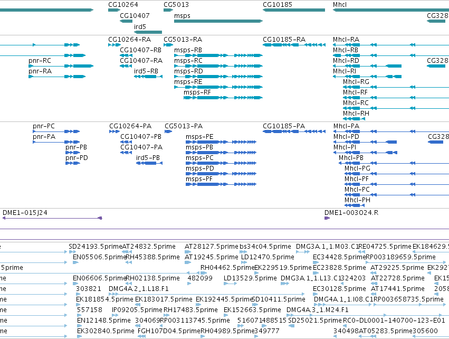The image size is (449, 339).
Task: Open transcript msps-RD
Action: pos(188,71)
